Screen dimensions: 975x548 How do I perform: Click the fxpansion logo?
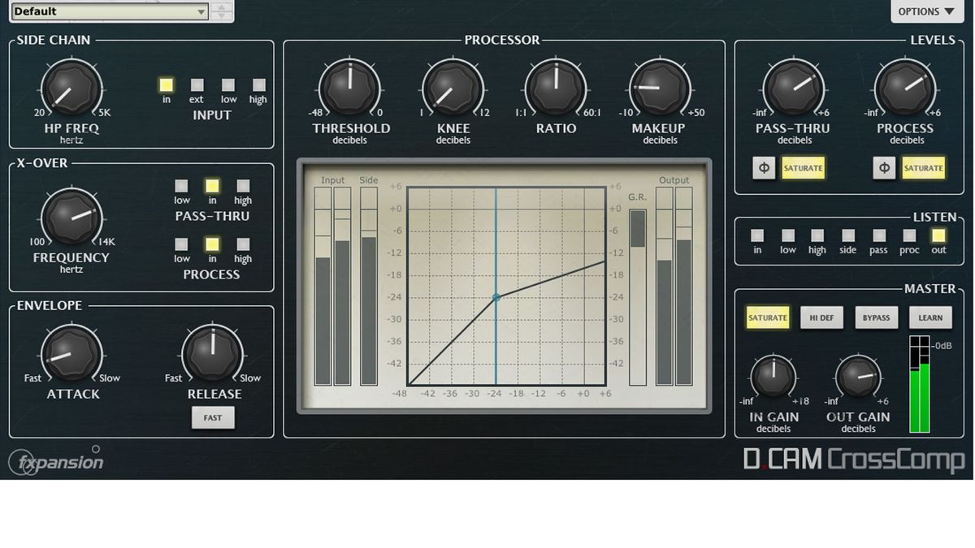click(56, 462)
